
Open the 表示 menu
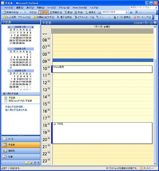30,7
